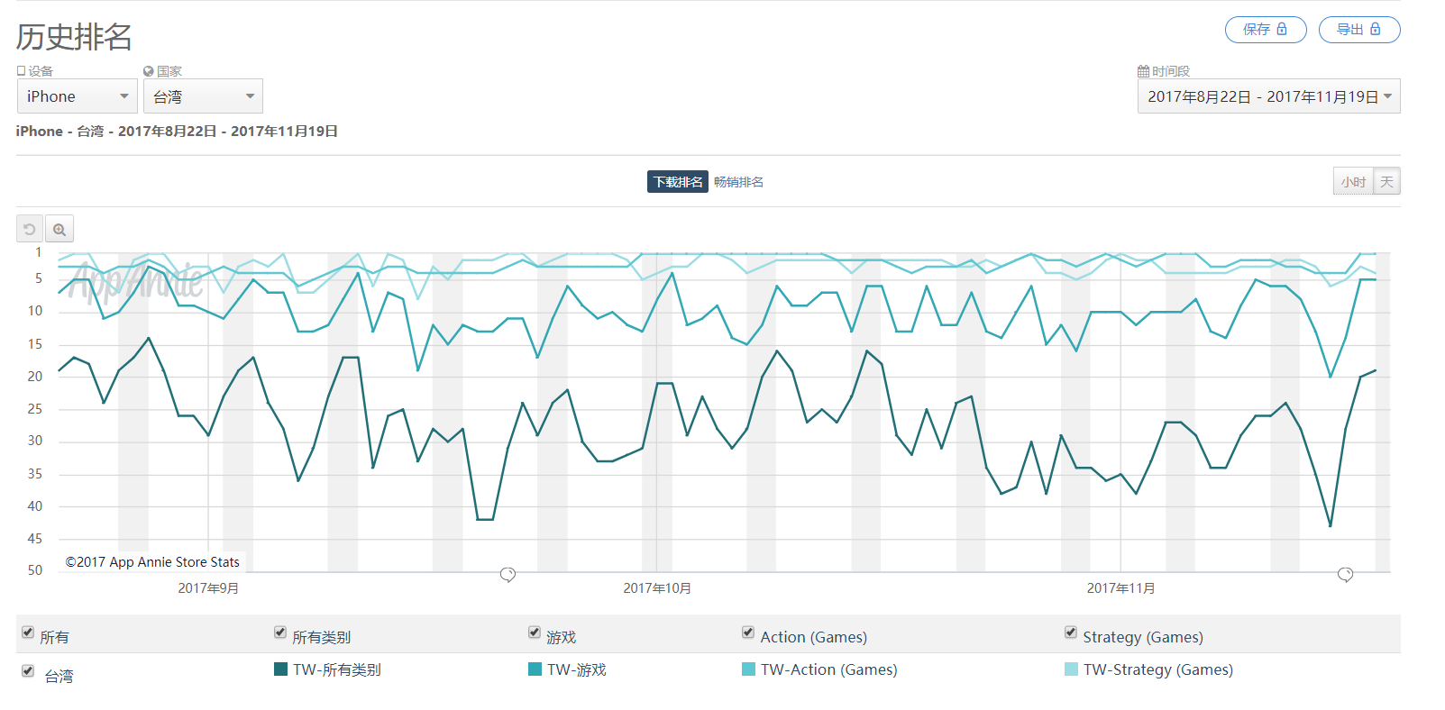
Task: Open the date range picker dropdown
Action: (x=1268, y=96)
